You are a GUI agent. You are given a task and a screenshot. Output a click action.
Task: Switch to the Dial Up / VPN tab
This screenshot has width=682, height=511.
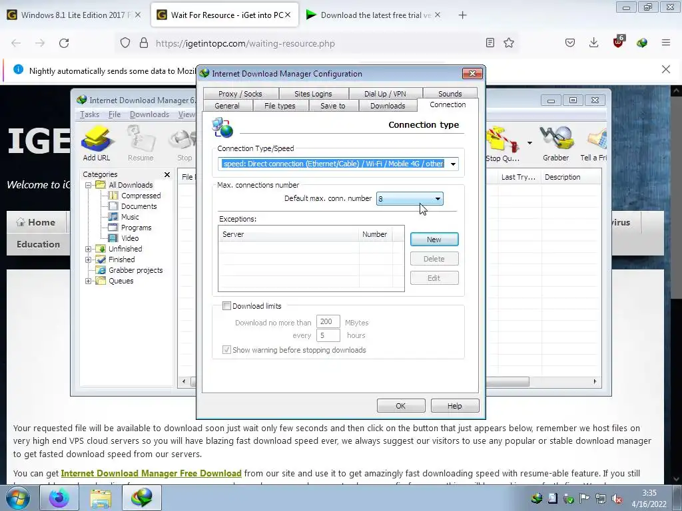pyautogui.click(x=385, y=93)
